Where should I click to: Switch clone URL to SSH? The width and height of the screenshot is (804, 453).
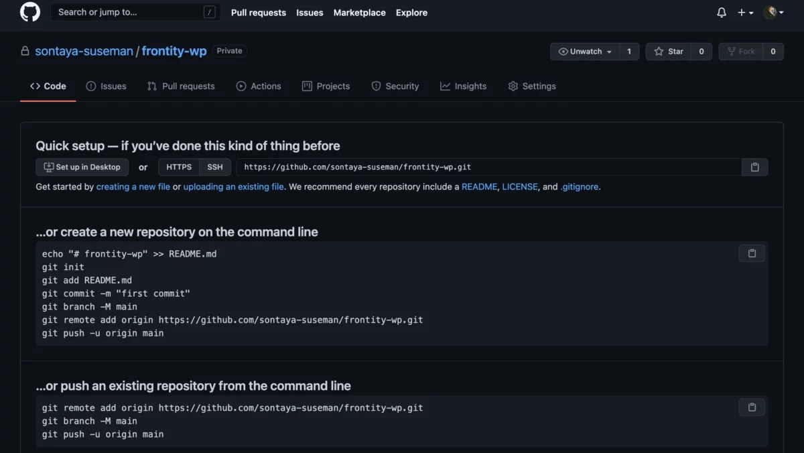pyautogui.click(x=215, y=167)
